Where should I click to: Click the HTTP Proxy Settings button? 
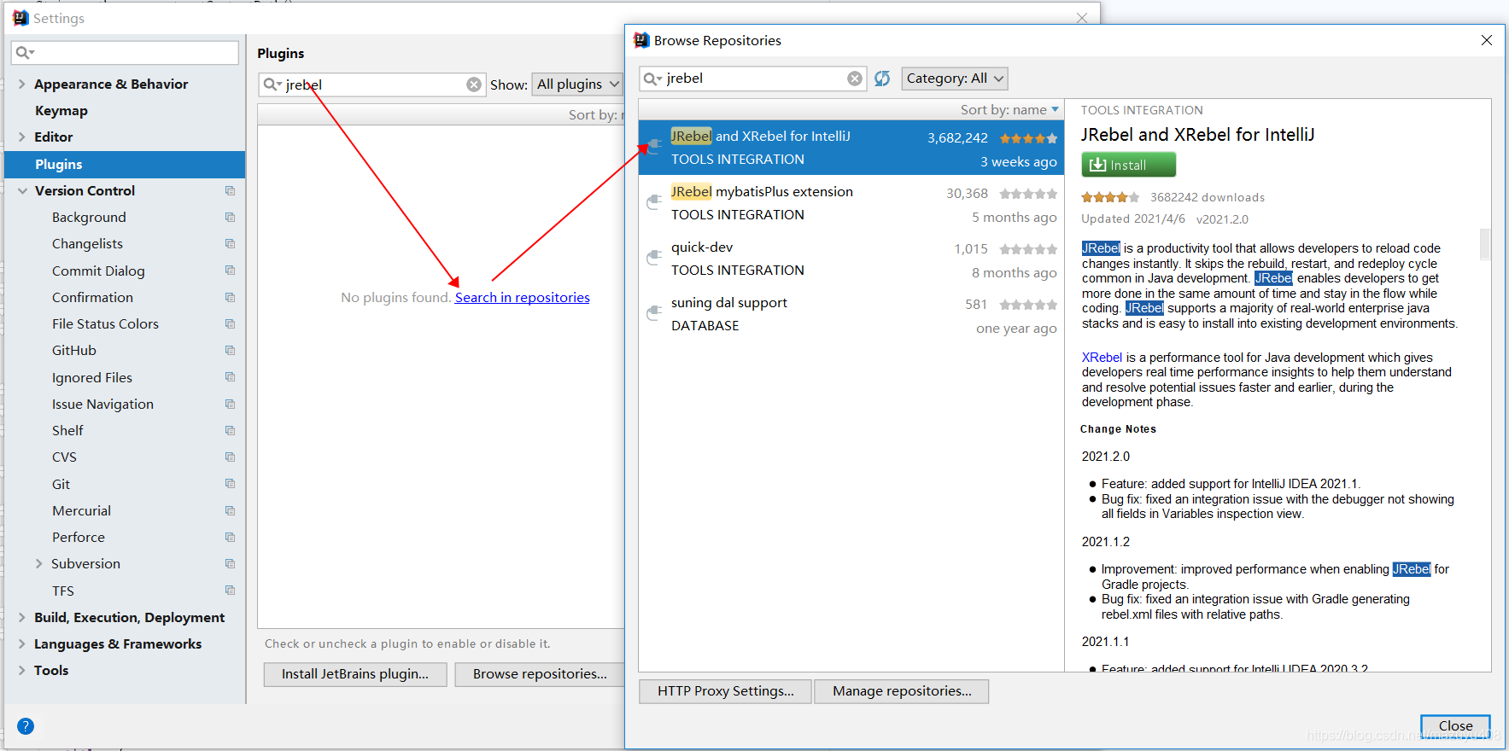[726, 691]
